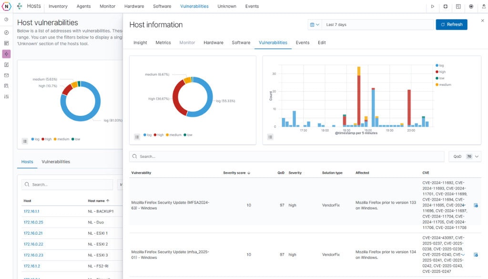Click the play icon in top bar
The image size is (488, 279).
pyautogui.click(x=432, y=7)
